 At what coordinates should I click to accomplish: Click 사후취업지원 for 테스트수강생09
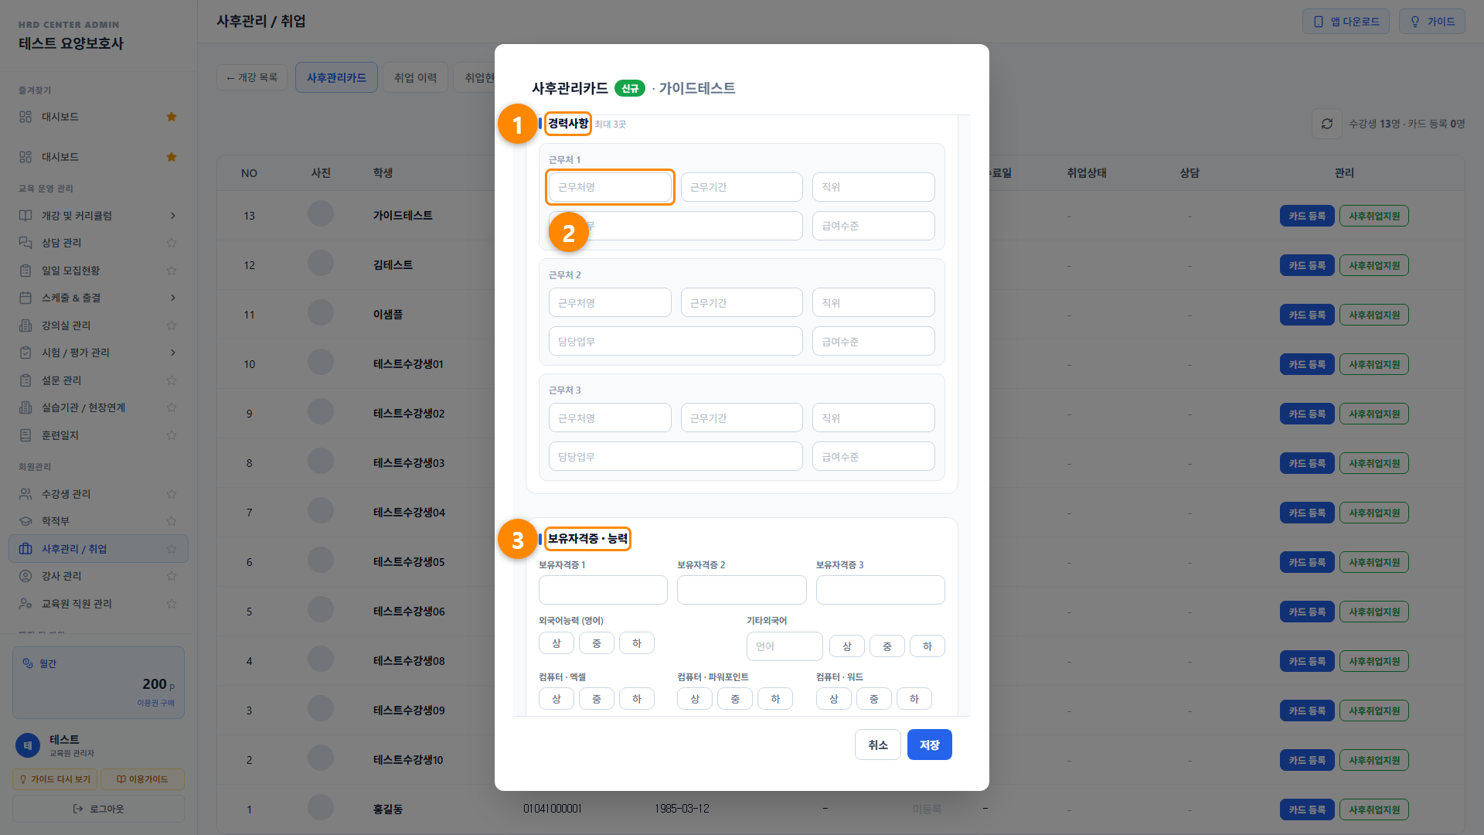click(1374, 711)
